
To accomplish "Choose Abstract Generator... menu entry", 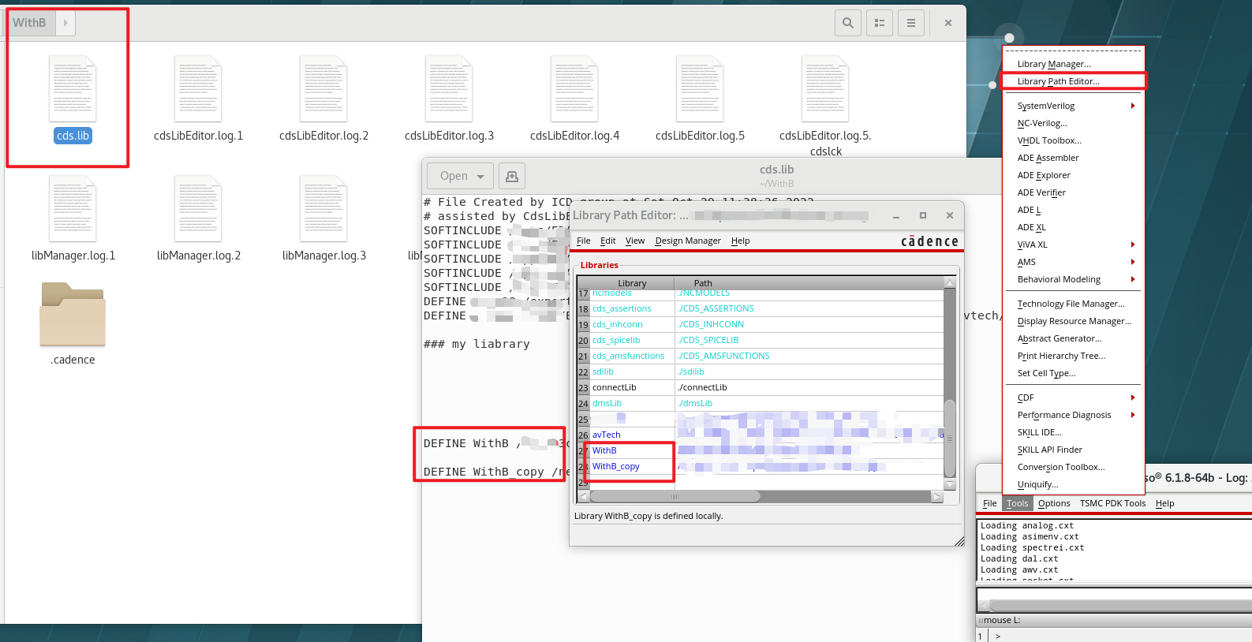I will point(1073,338).
